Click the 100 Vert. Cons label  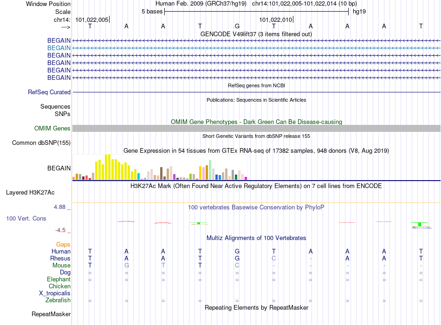(x=26, y=218)
